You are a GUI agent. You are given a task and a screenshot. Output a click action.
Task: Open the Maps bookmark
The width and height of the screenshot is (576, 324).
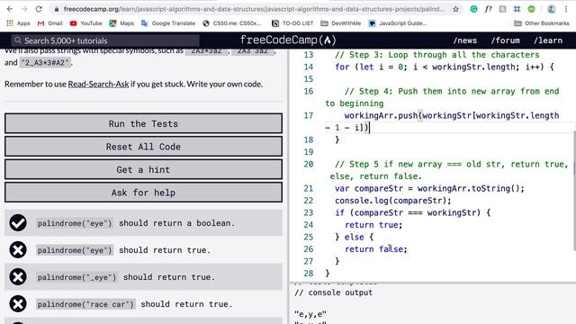[x=121, y=23]
